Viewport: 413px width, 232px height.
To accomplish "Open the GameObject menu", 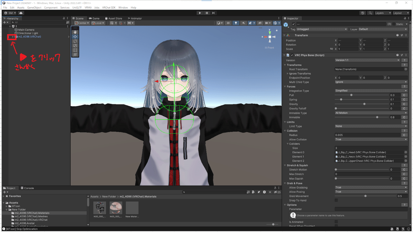I will (34, 8).
